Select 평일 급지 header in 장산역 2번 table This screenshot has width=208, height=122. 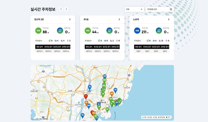[x=40, y=47]
